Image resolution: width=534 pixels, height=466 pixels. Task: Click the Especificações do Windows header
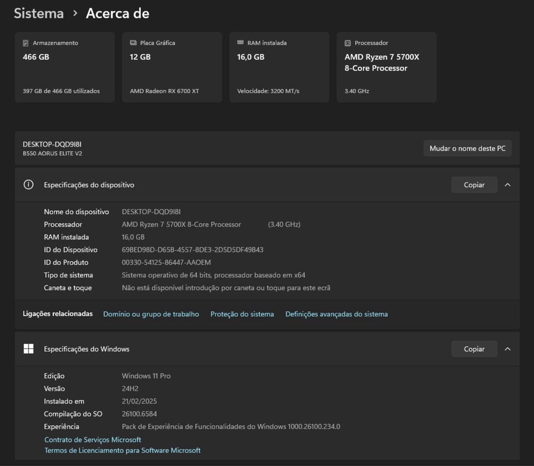267,349
